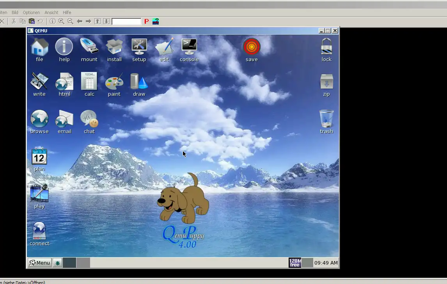This screenshot has height=284, width=447.
Task: Open the Hilfe menu
Action: [67, 12]
